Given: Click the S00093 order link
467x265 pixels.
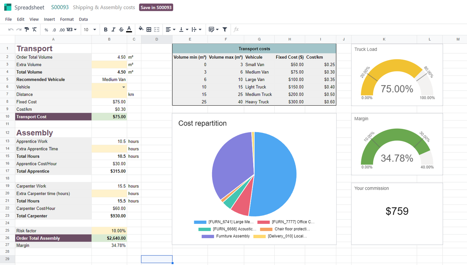Looking at the screenshot, I should pyautogui.click(x=60, y=7).
